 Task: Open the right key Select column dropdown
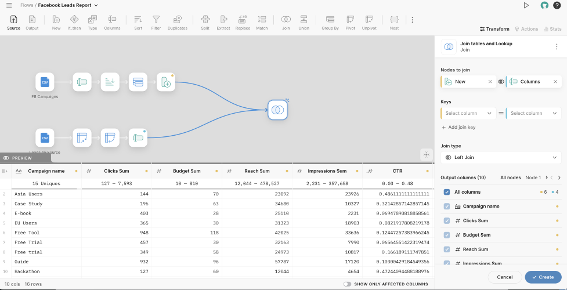[533, 113]
